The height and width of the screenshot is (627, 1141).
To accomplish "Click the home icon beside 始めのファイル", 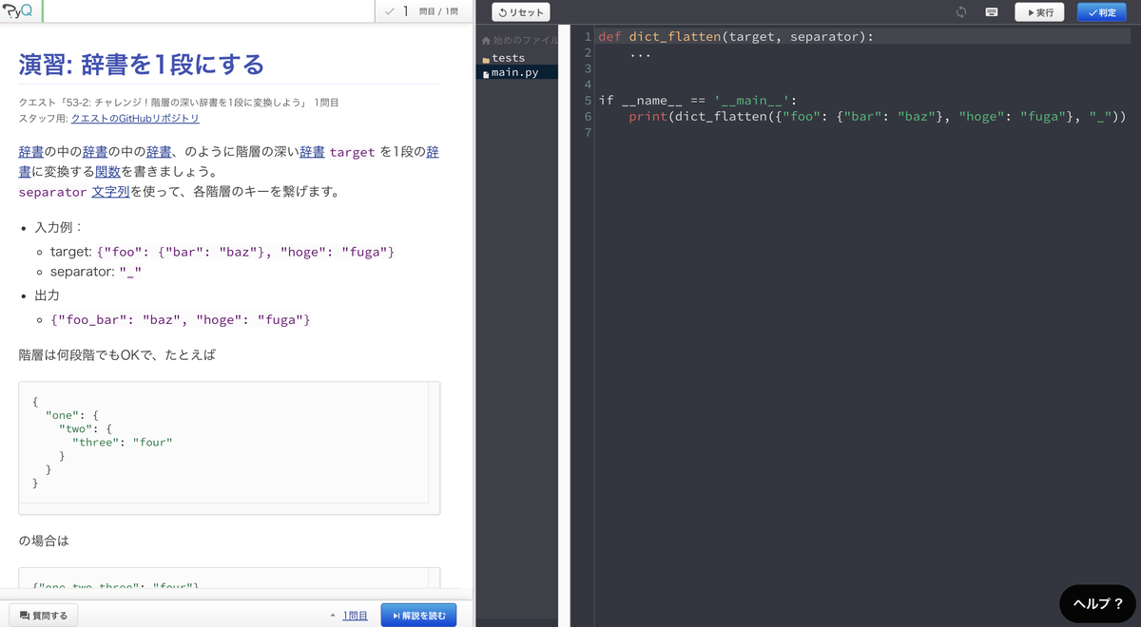I will (486, 41).
